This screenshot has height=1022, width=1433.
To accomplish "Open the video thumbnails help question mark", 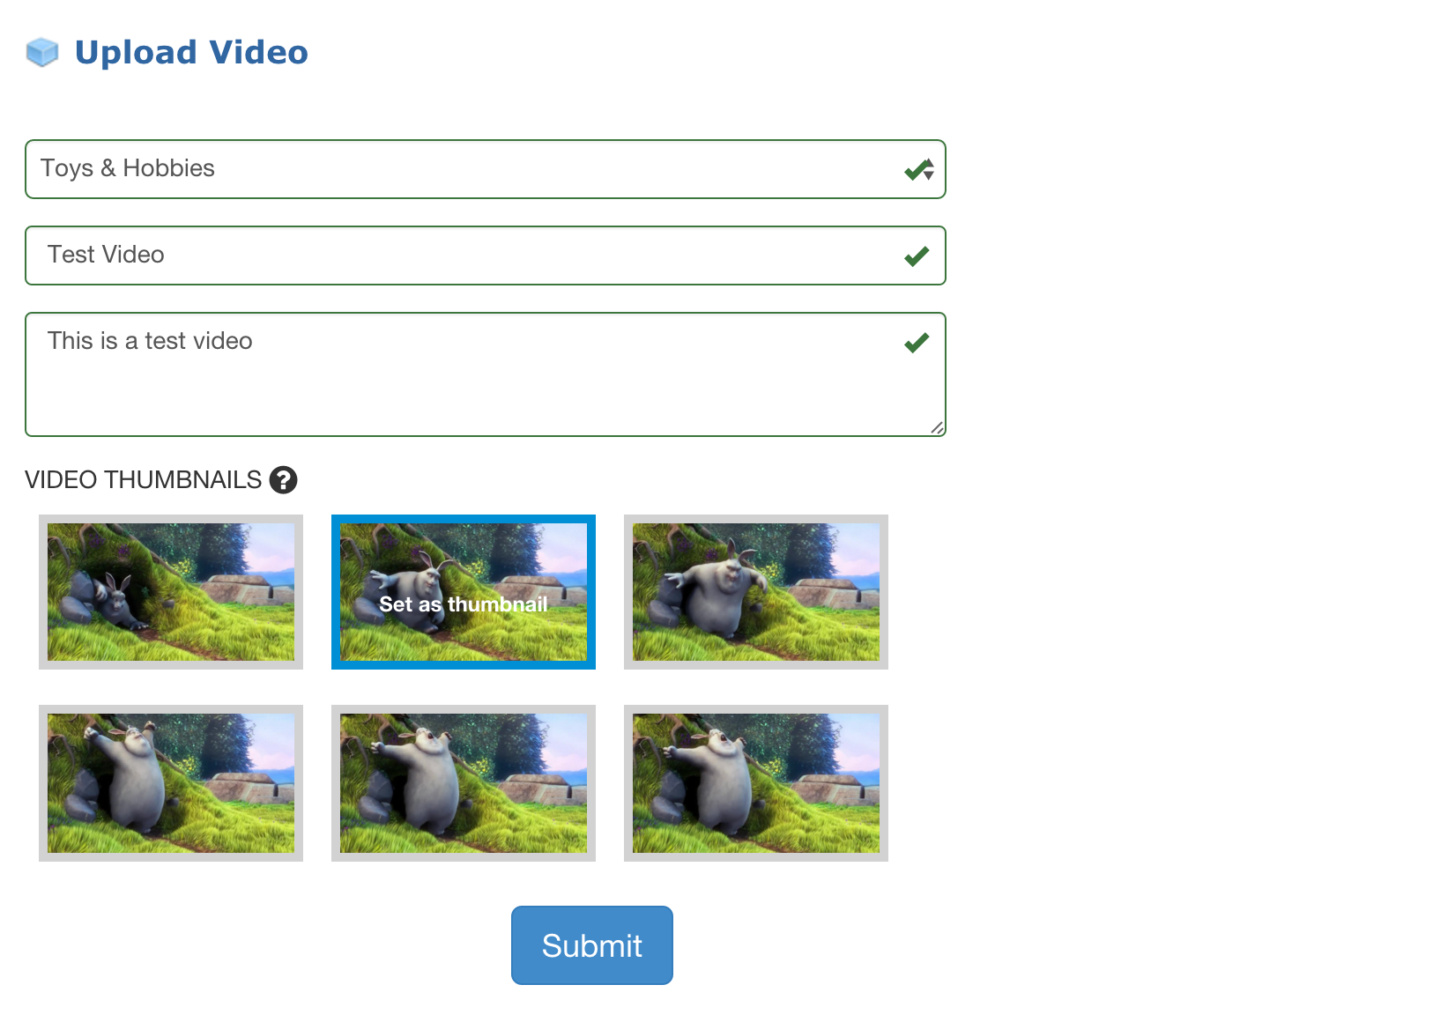I will 283,480.
